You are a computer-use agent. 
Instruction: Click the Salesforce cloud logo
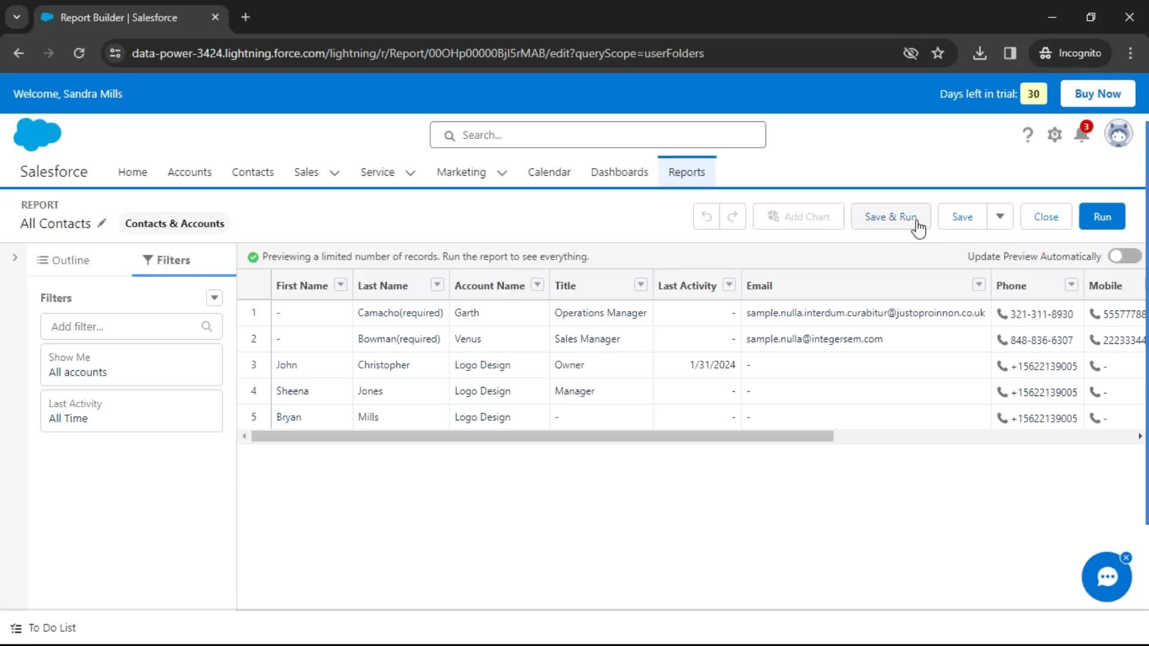pyautogui.click(x=37, y=134)
